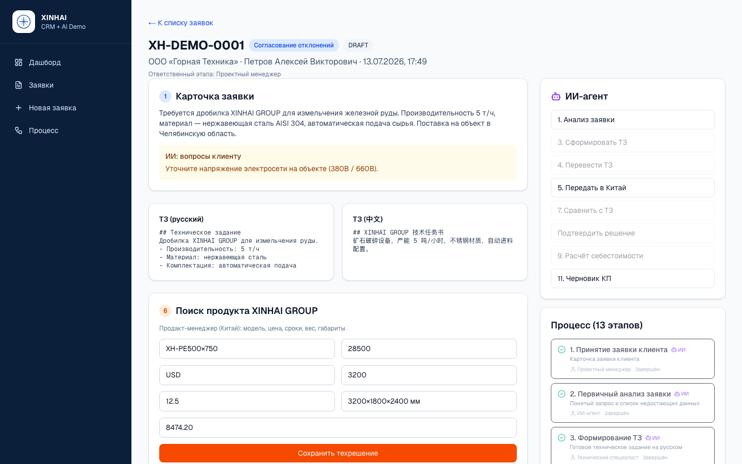Click the model field XH-PE500×750
The width and height of the screenshot is (742, 464).
pos(247,349)
